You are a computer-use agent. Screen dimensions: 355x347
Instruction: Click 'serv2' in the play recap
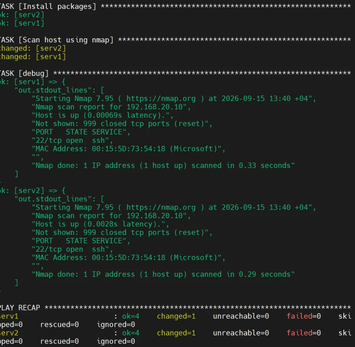9,333
